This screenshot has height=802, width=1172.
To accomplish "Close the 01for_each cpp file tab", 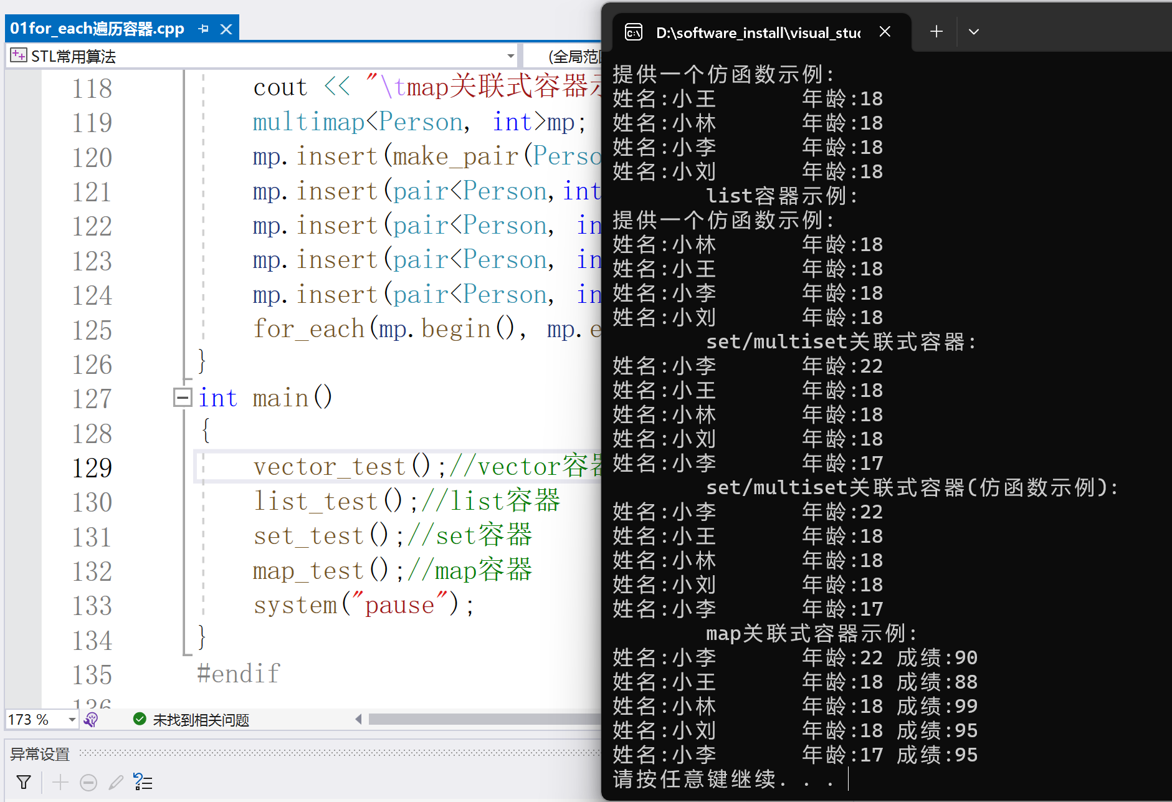I will click(x=226, y=29).
